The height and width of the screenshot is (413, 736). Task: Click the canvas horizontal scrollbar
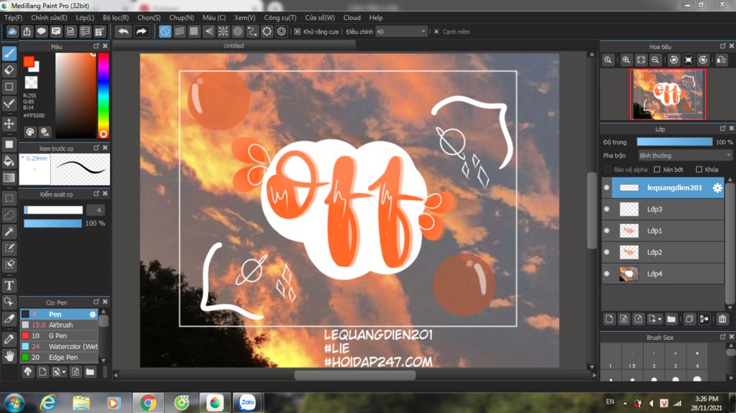click(x=355, y=375)
